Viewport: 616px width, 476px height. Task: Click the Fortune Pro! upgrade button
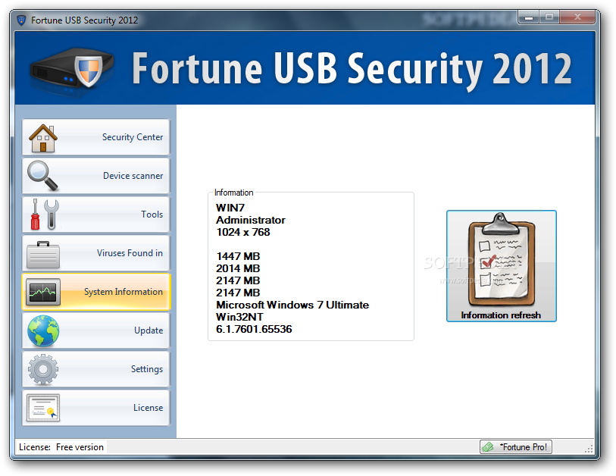click(516, 447)
